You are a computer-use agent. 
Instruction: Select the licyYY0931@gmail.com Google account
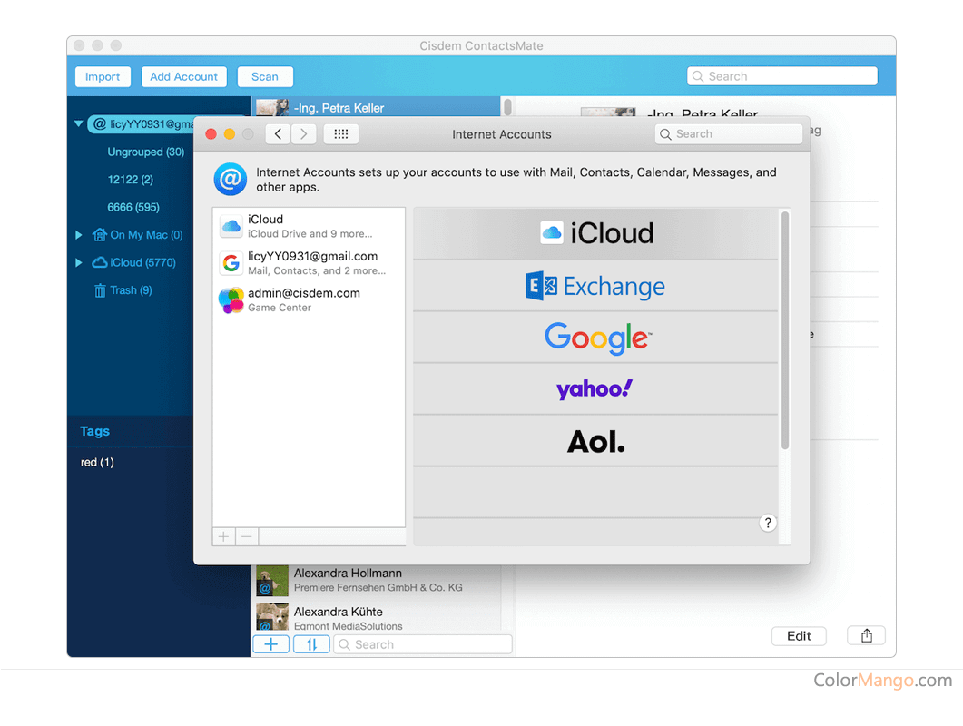(309, 263)
